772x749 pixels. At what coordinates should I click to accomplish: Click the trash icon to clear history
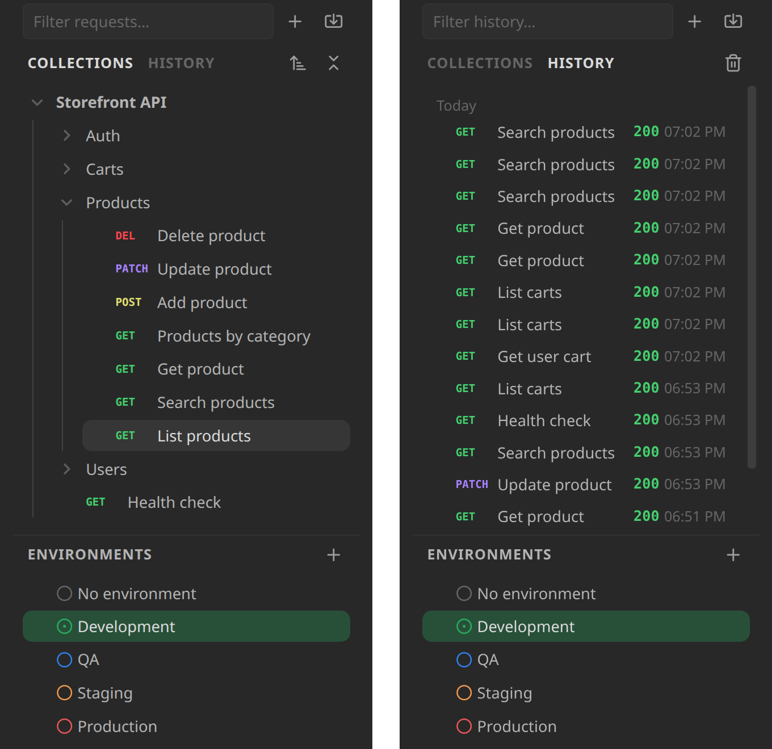click(x=733, y=63)
